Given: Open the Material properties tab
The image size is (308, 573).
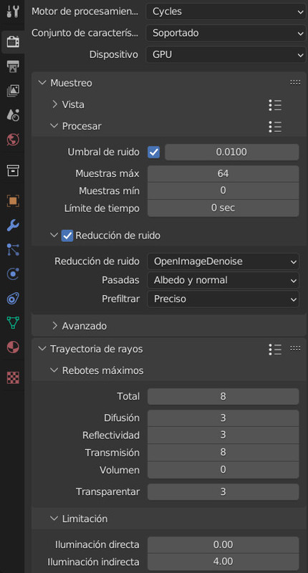Looking at the screenshot, I should (x=13, y=347).
